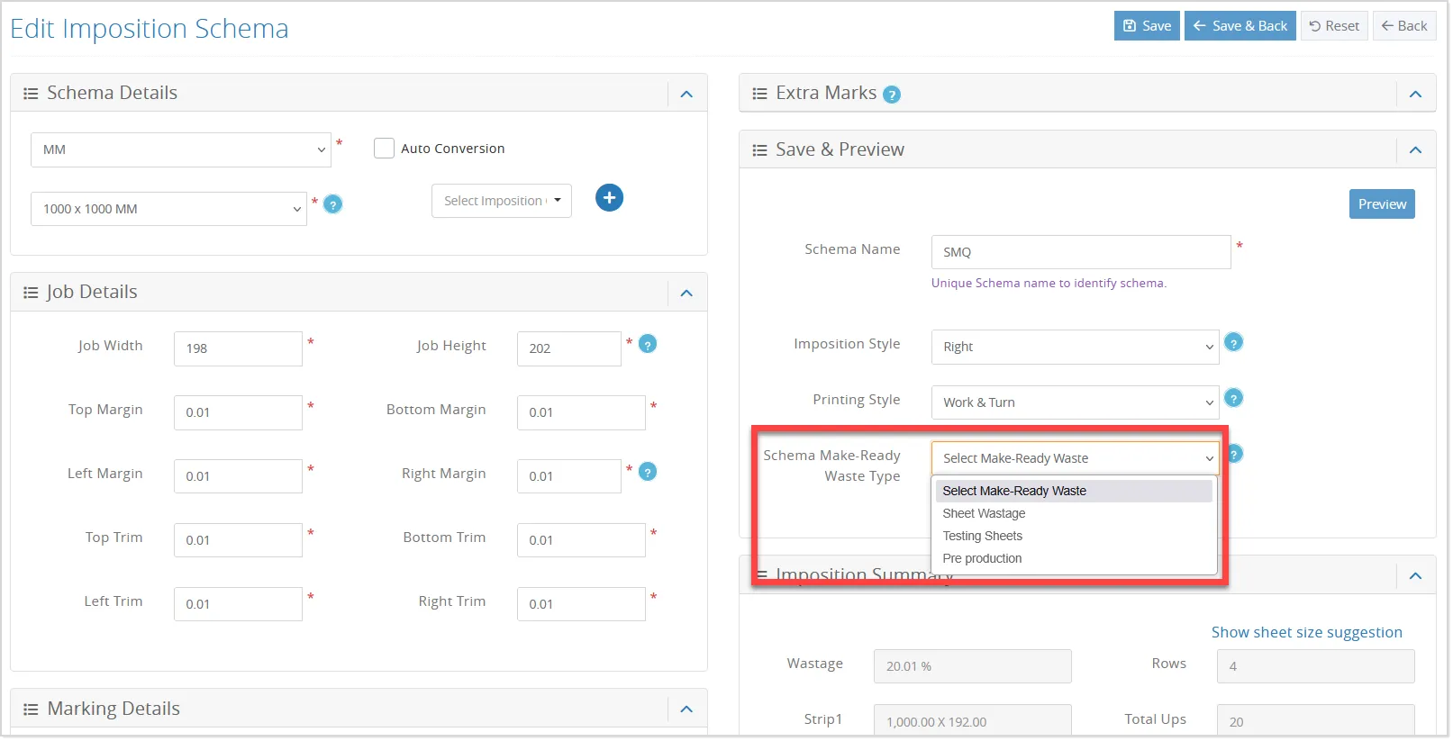Click the Job Width input field
This screenshot has width=1453, height=741.
[238, 348]
